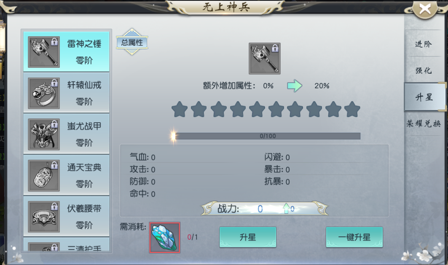
Task: Open the 总属性 total attributes badge
Action: 132,42
